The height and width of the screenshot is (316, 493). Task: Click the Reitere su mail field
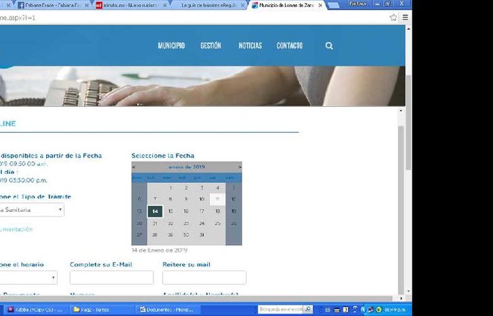[x=205, y=277]
